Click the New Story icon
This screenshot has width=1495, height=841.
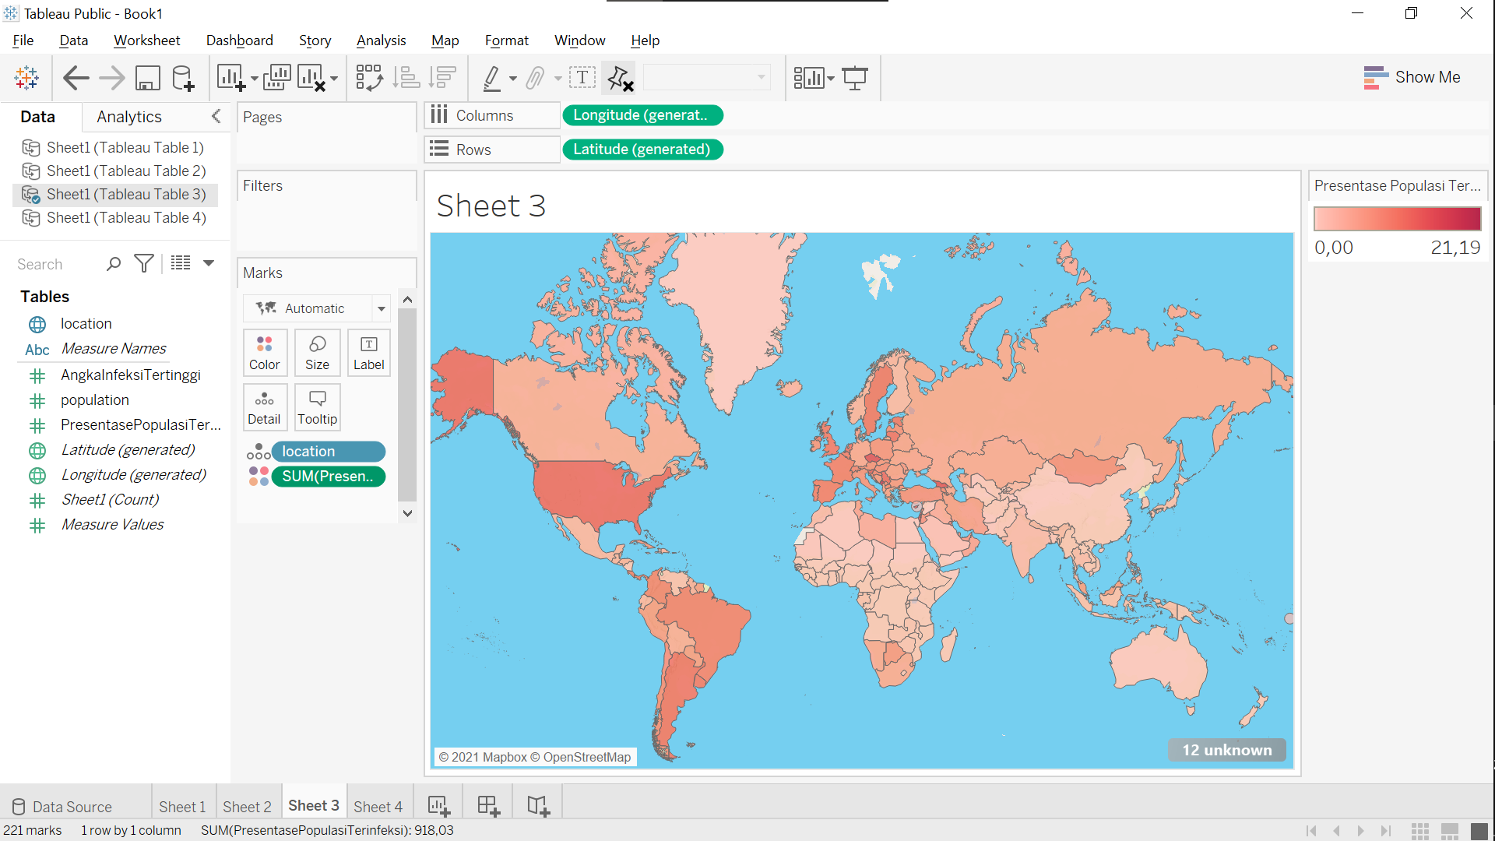pyautogui.click(x=536, y=805)
